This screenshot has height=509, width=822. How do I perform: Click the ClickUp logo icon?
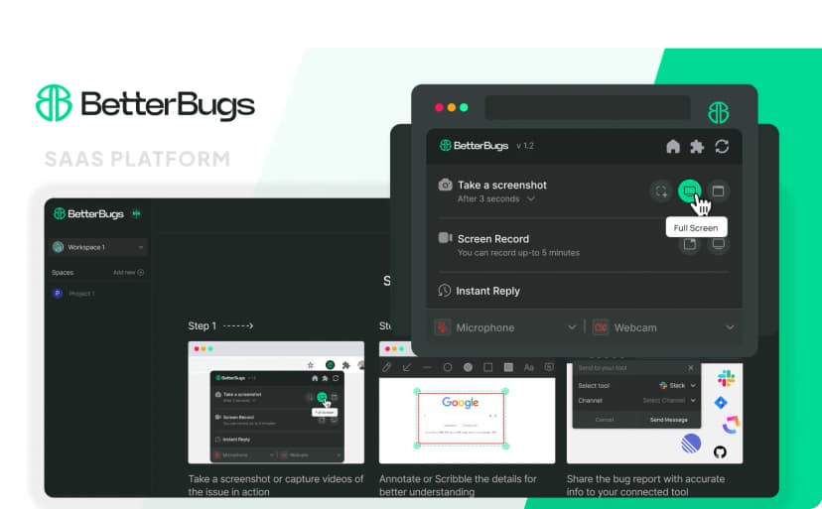(x=731, y=425)
